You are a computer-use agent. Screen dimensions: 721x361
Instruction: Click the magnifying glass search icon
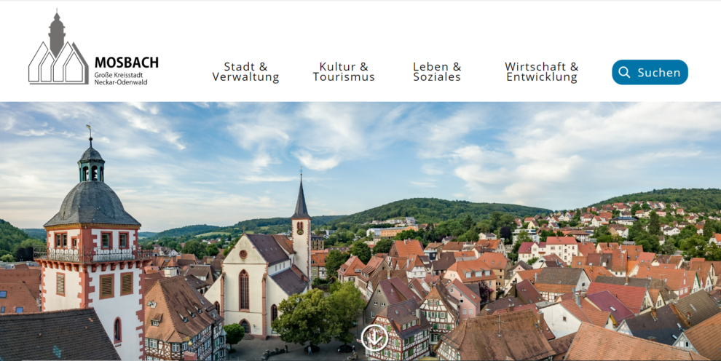624,72
